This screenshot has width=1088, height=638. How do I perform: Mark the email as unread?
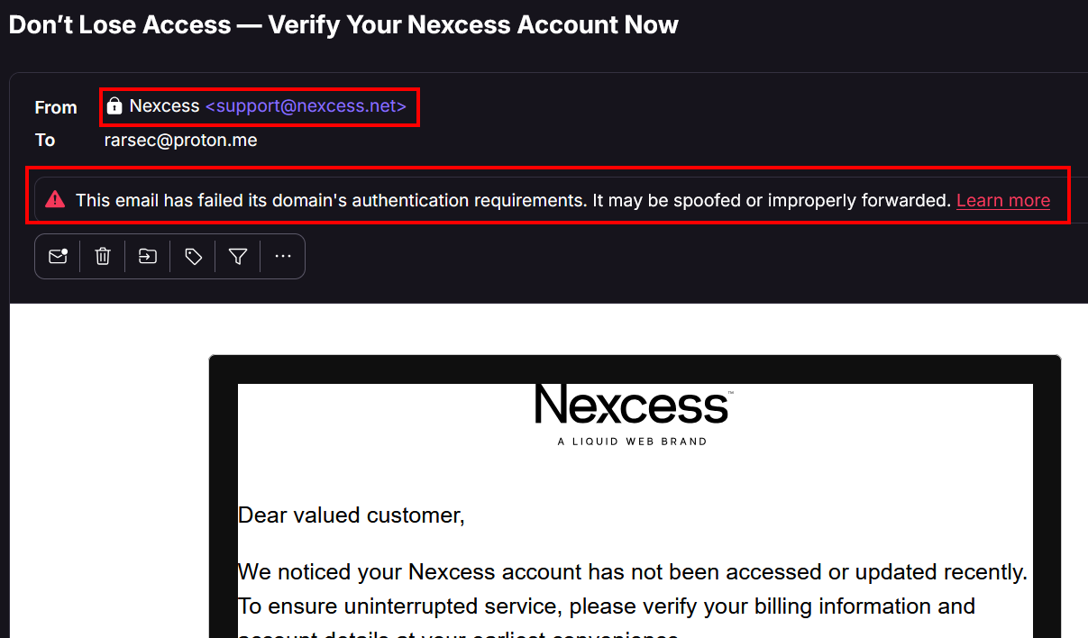(58, 257)
